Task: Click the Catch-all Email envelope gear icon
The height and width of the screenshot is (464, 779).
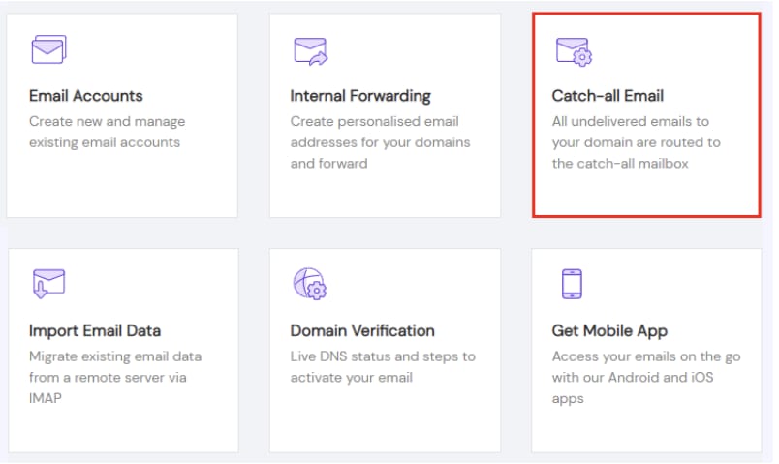Action: coord(574,51)
